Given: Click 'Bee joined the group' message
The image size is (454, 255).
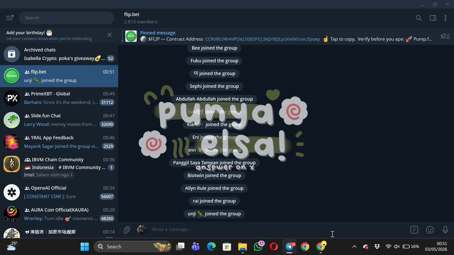Looking at the screenshot, I should pyautogui.click(x=215, y=48).
